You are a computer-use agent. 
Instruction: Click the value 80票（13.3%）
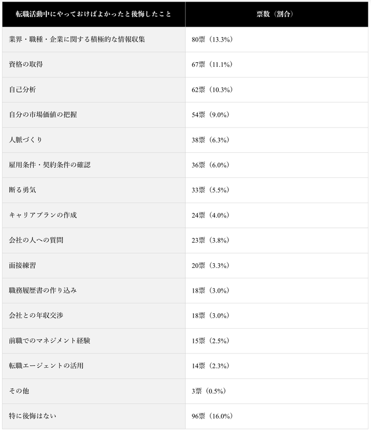click(x=212, y=40)
